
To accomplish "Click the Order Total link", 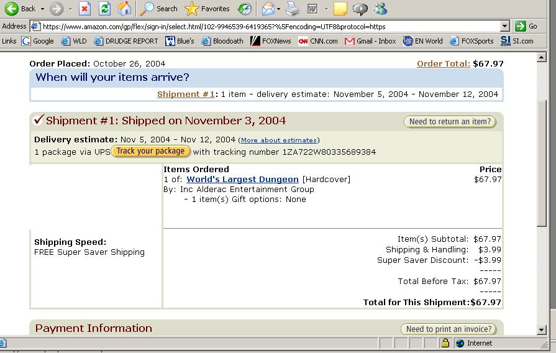I will pos(443,64).
